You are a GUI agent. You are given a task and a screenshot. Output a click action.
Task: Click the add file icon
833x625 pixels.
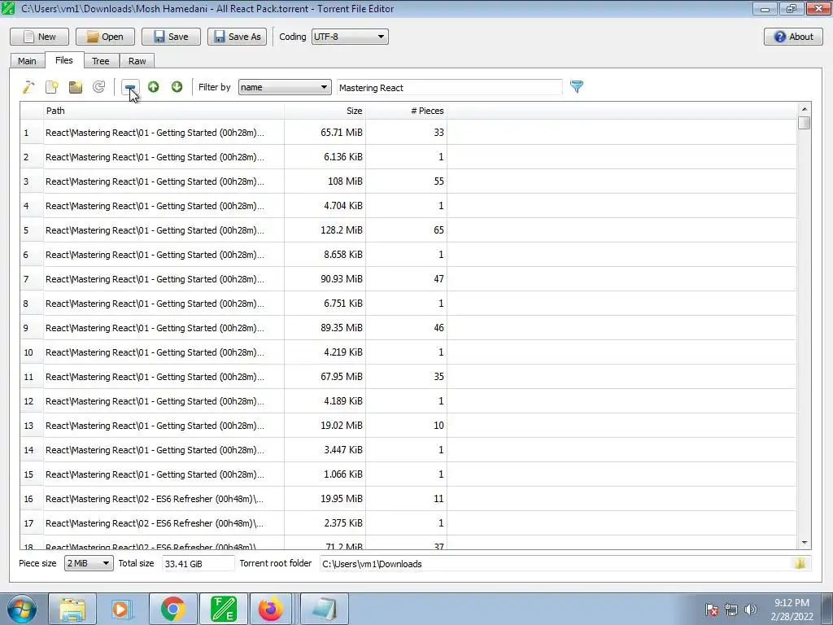(51, 86)
